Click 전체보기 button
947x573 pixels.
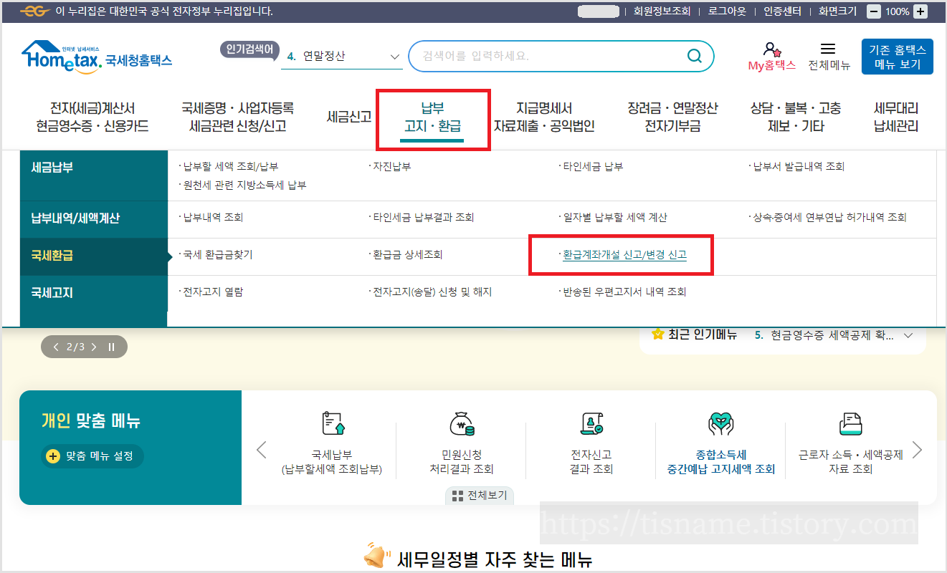pos(480,496)
